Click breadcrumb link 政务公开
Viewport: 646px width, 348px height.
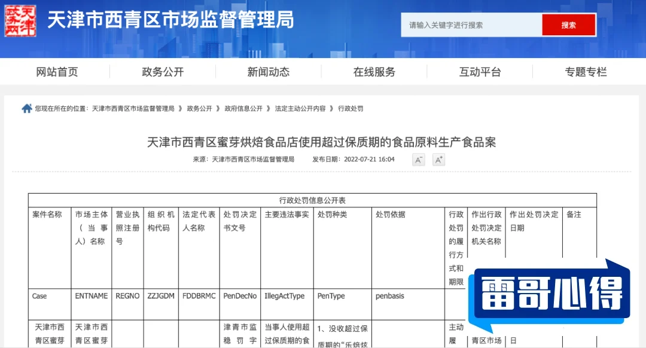coord(199,109)
